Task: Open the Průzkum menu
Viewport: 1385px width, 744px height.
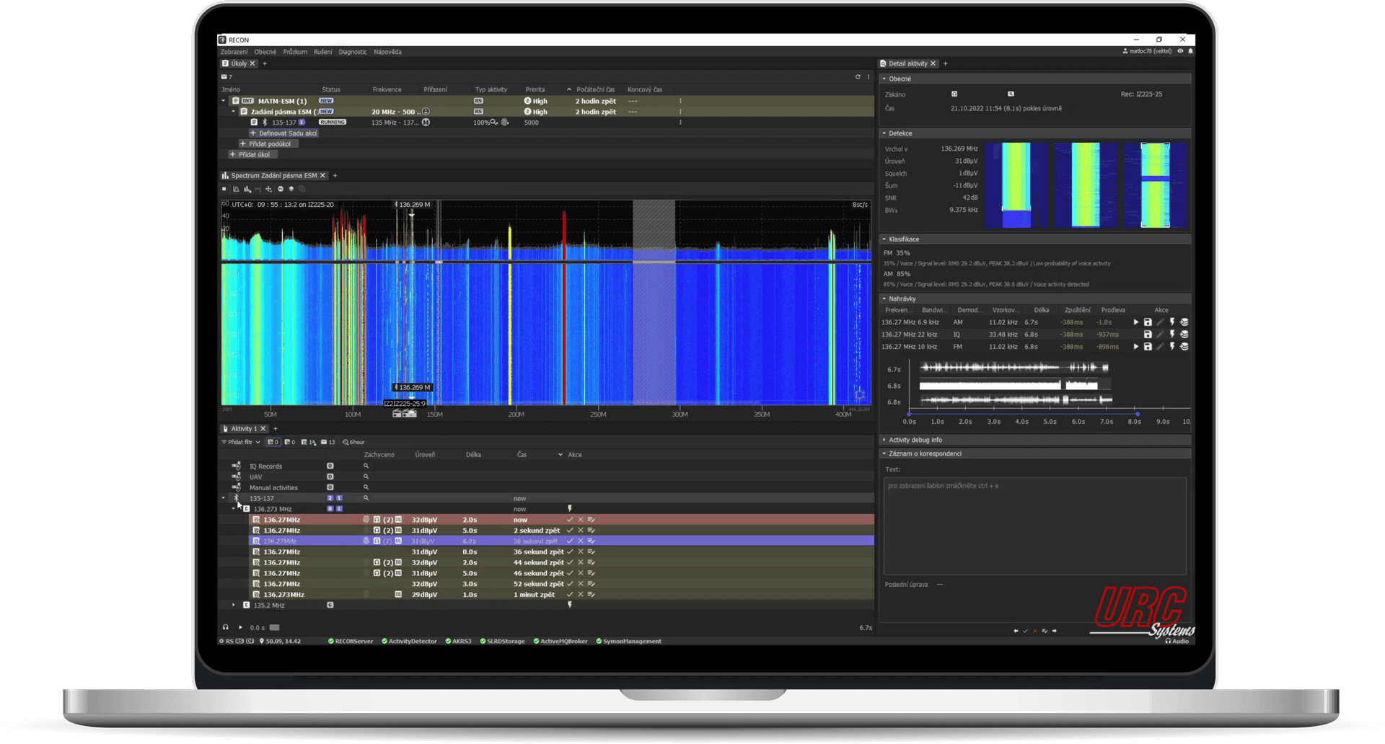Action: click(x=294, y=52)
